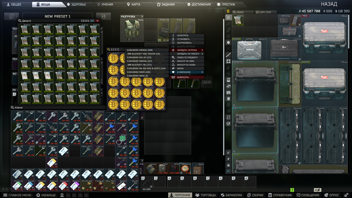Select the Рубли 12773 stack in stash
Viewport: 352px width, 198px height.
238,20
